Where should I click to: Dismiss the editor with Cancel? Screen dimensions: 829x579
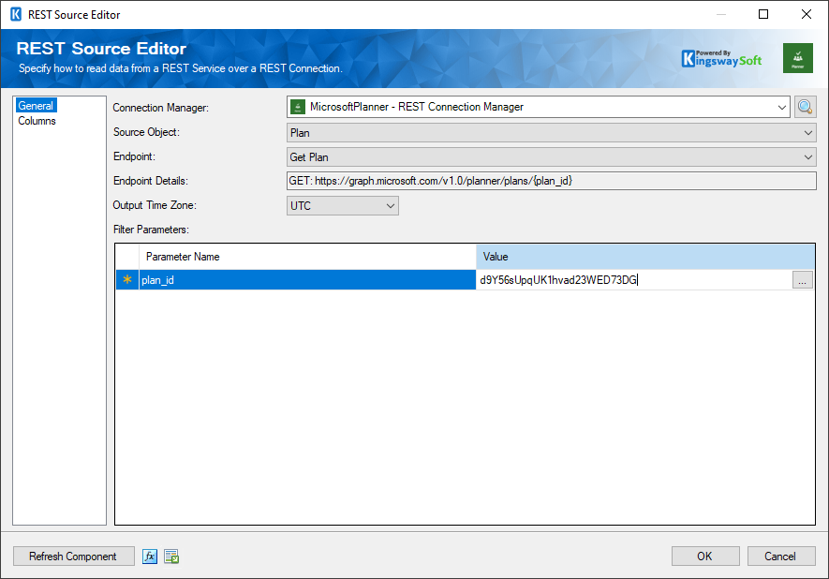coord(781,556)
